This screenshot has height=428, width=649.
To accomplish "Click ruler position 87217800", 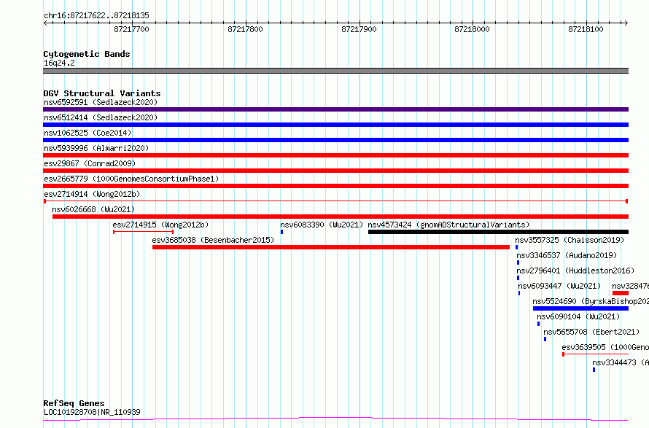I will (246, 29).
